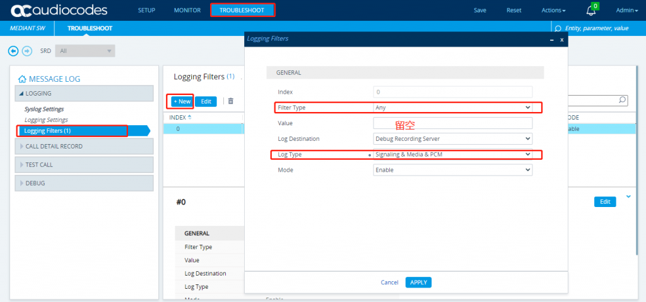Open Logging Settings

pyautogui.click(x=46, y=120)
